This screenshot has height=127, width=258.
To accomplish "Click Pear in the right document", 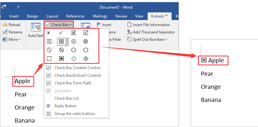I will pos(207,74).
